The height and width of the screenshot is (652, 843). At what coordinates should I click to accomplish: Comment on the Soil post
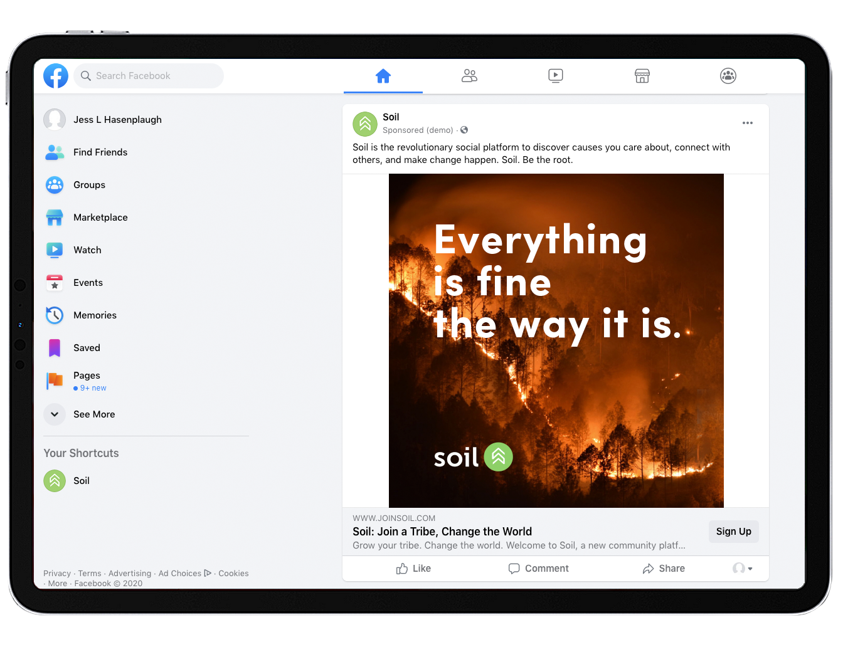(539, 569)
